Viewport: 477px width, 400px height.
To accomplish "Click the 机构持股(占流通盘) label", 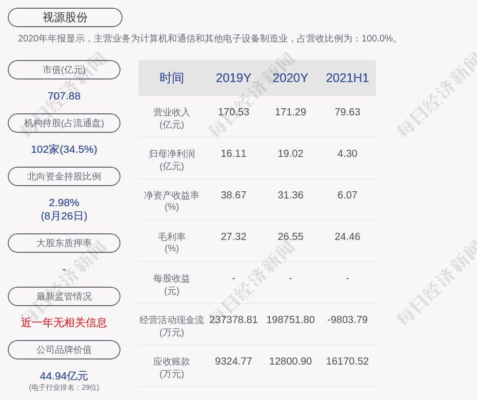I will point(64,123).
